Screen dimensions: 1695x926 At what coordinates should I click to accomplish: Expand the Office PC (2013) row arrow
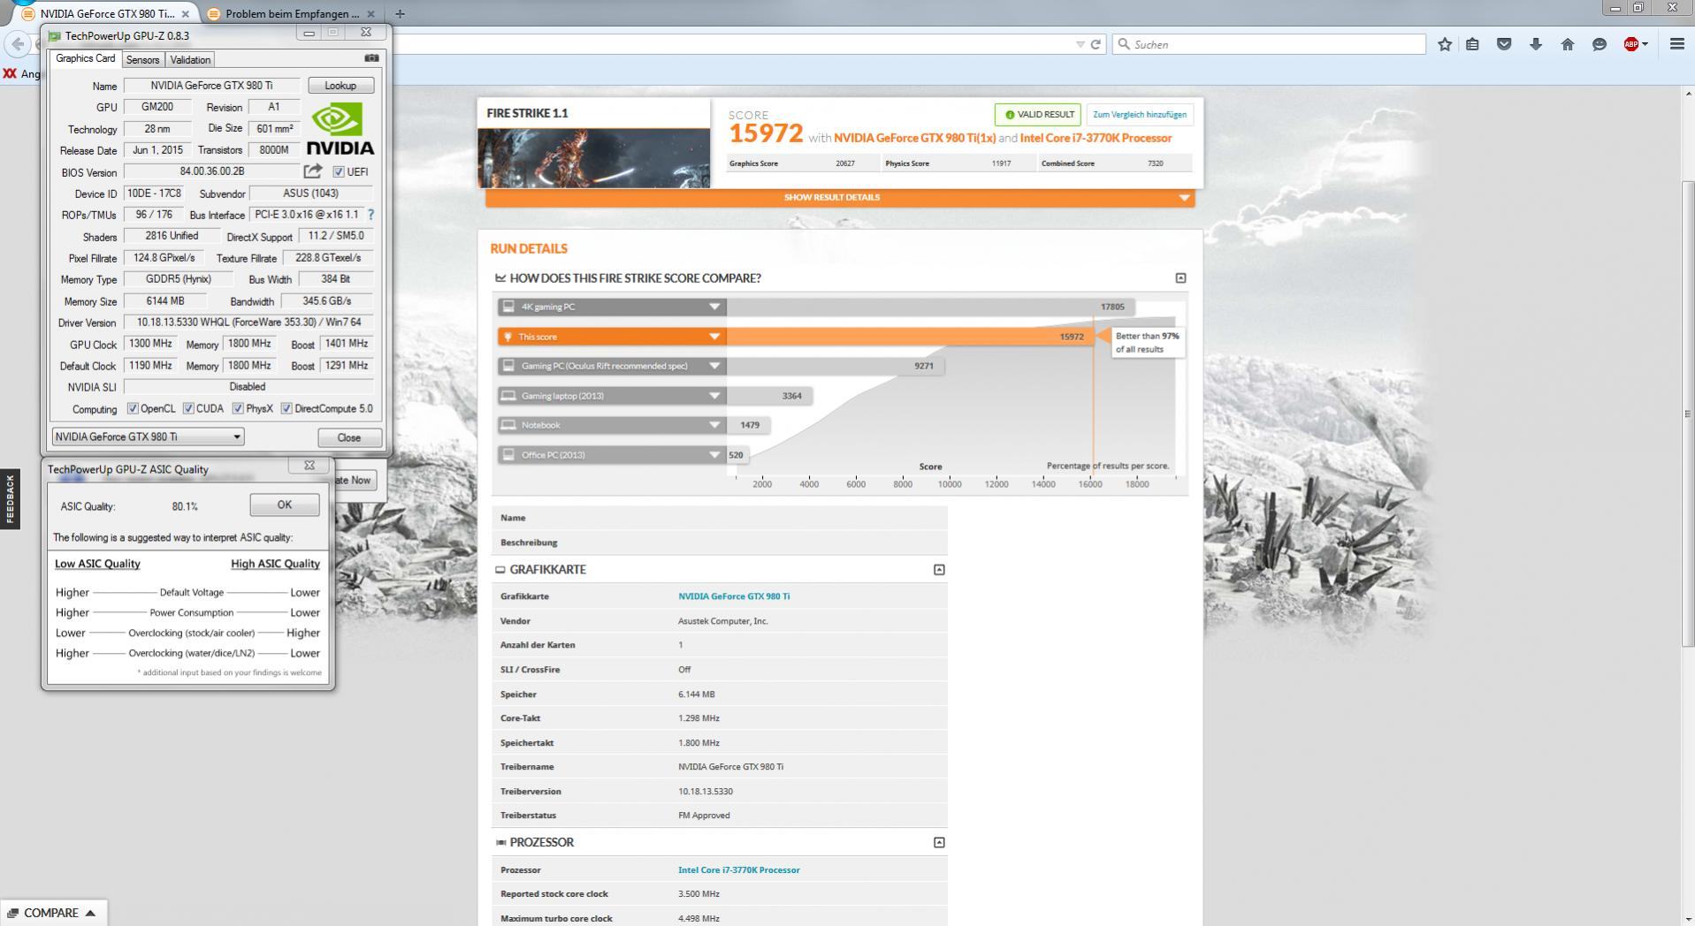[x=714, y=455]
